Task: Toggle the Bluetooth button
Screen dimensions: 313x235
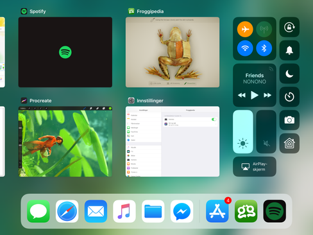Action: pyautogui.click(x=264, y=48)
